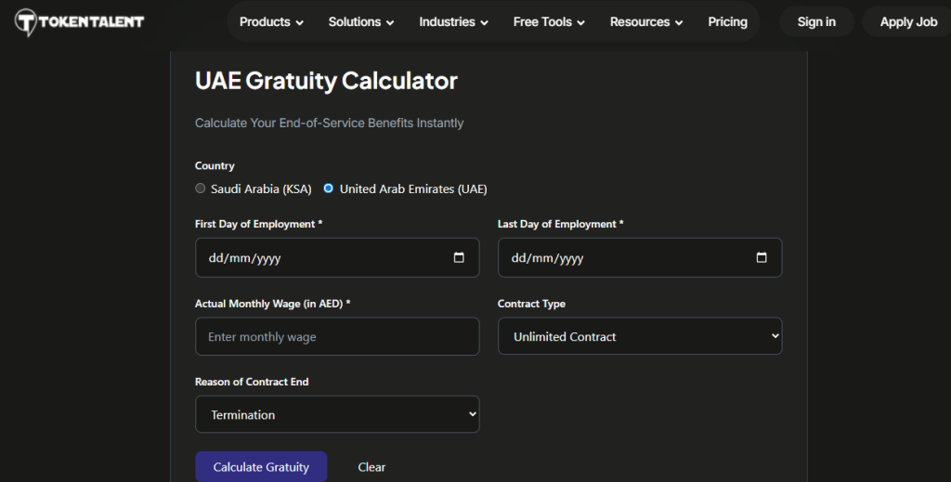Open the Resources menu
Screen dimensions: 951x482
[646, 21]
